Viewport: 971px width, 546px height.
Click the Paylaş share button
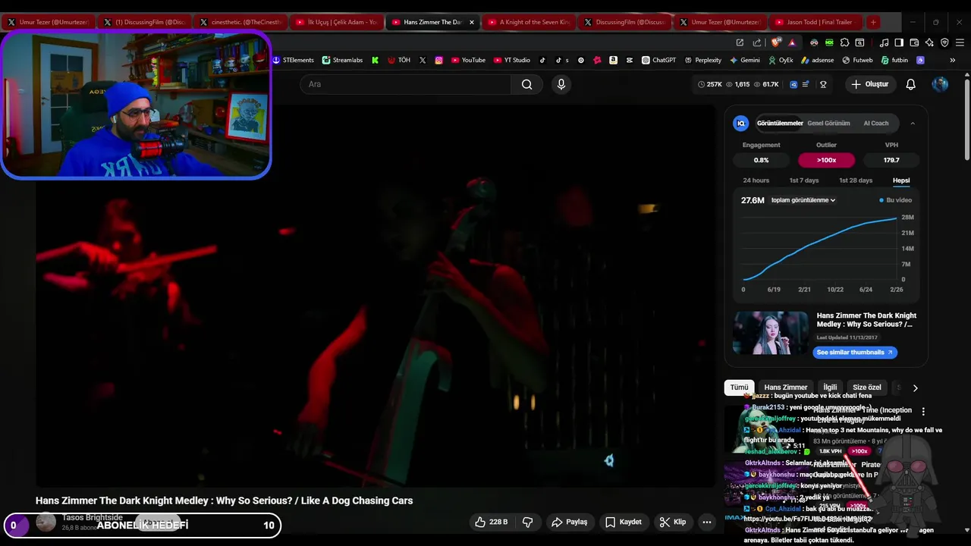point(570,522)
